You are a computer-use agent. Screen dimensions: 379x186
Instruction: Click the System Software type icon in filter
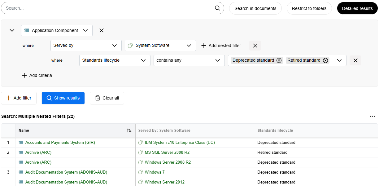[130, 45]
